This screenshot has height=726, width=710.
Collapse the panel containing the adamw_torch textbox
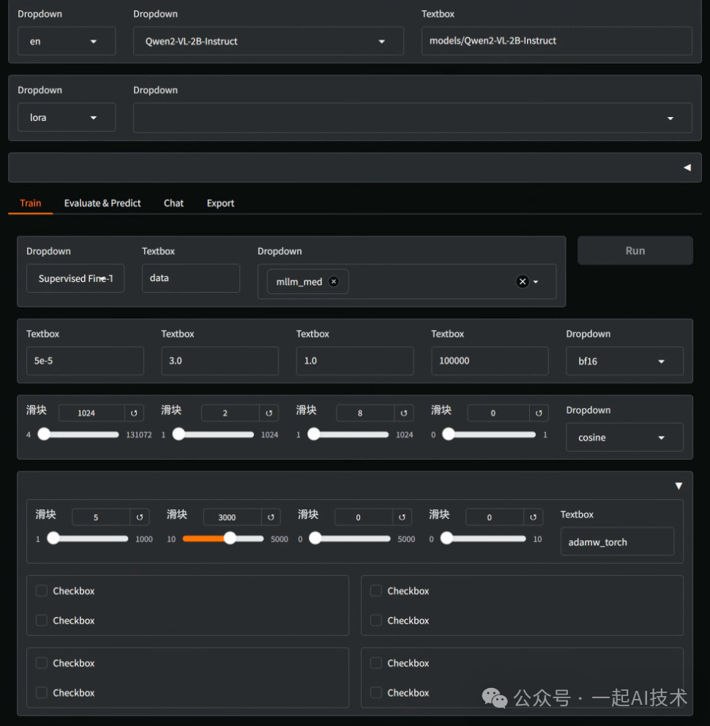(678, 486)
